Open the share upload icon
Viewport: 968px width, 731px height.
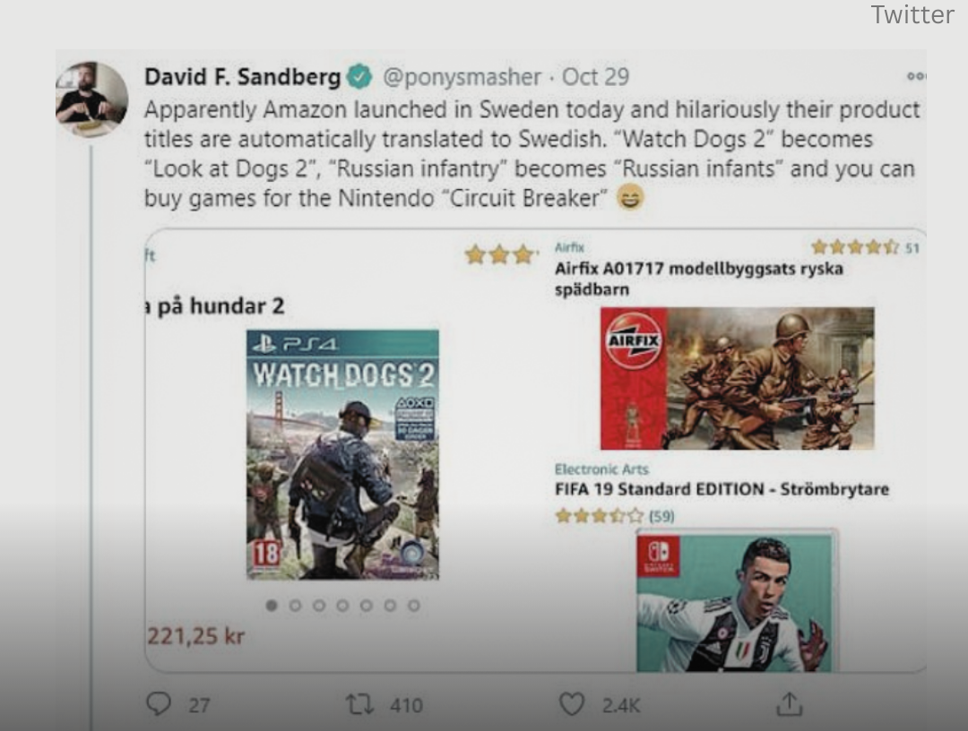790,703
